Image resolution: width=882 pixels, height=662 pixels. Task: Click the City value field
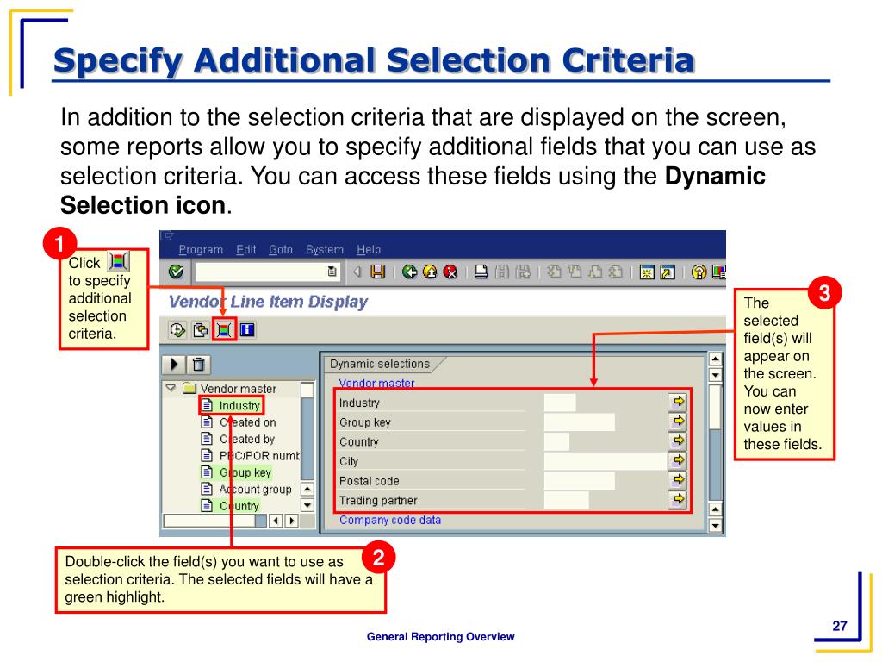(606, 461)
